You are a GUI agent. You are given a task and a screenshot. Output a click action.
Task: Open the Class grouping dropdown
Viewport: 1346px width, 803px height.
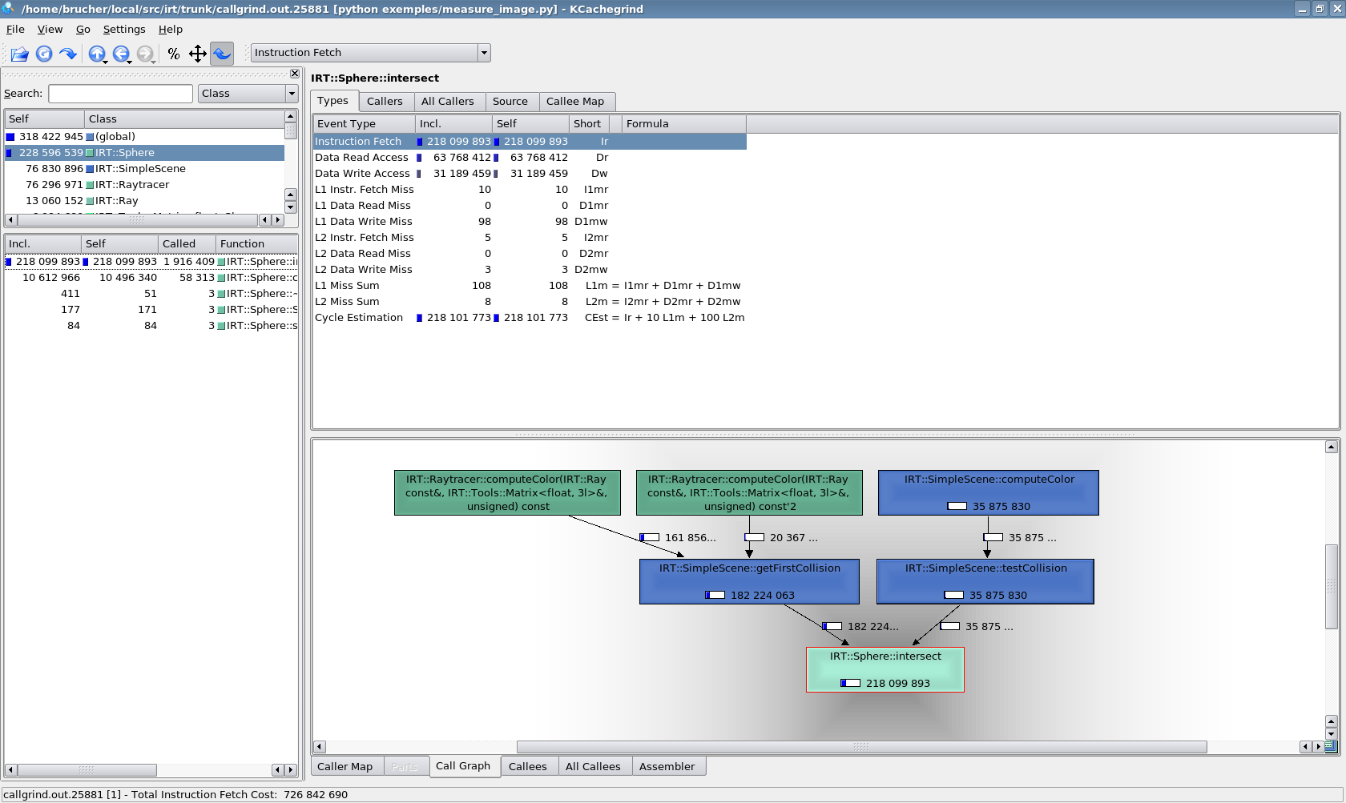pos(248,94)
